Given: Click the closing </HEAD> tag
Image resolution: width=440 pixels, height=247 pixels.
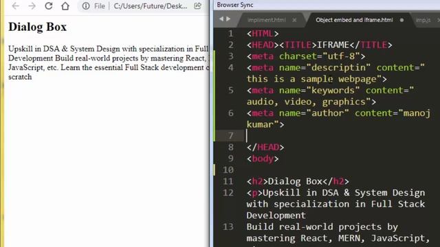Looking at the screenshot, I should click(x=265, y=148).
